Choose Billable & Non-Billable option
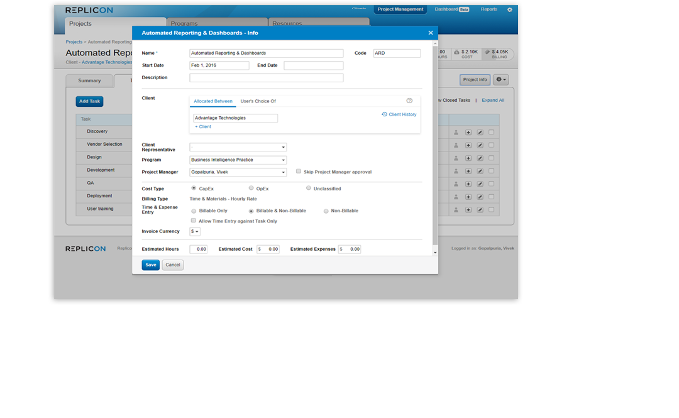679x418 pixels. (251, 211)
